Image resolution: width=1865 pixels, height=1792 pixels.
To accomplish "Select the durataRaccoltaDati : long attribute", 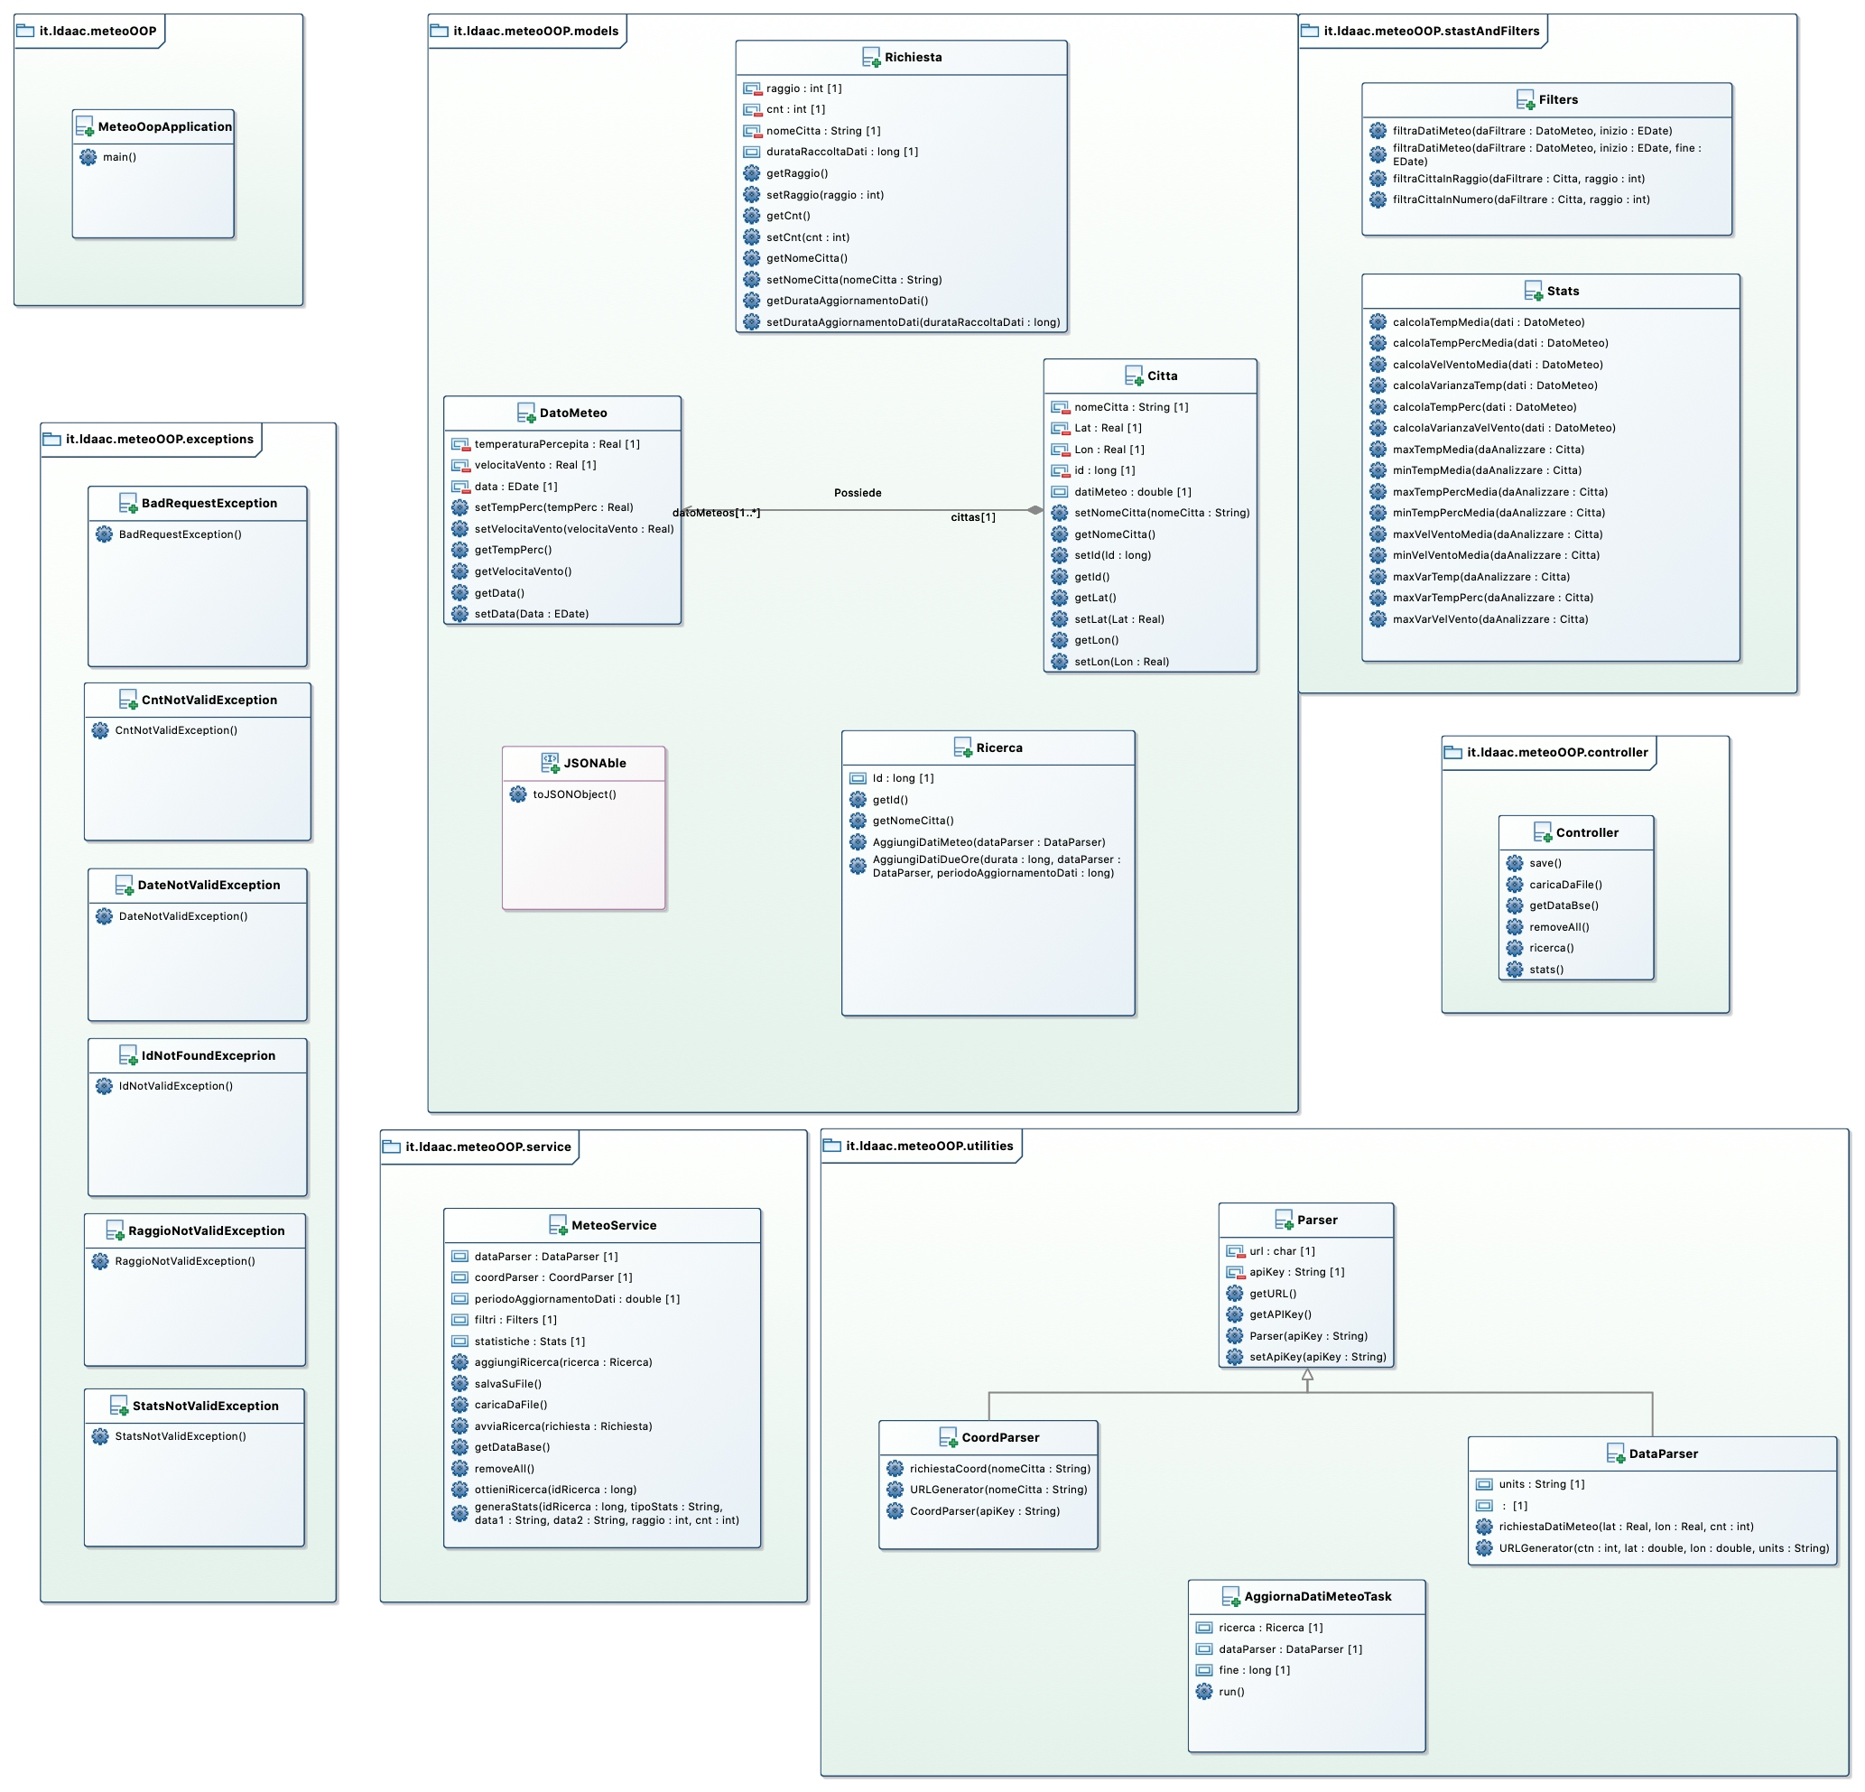I will coord(843,153).
